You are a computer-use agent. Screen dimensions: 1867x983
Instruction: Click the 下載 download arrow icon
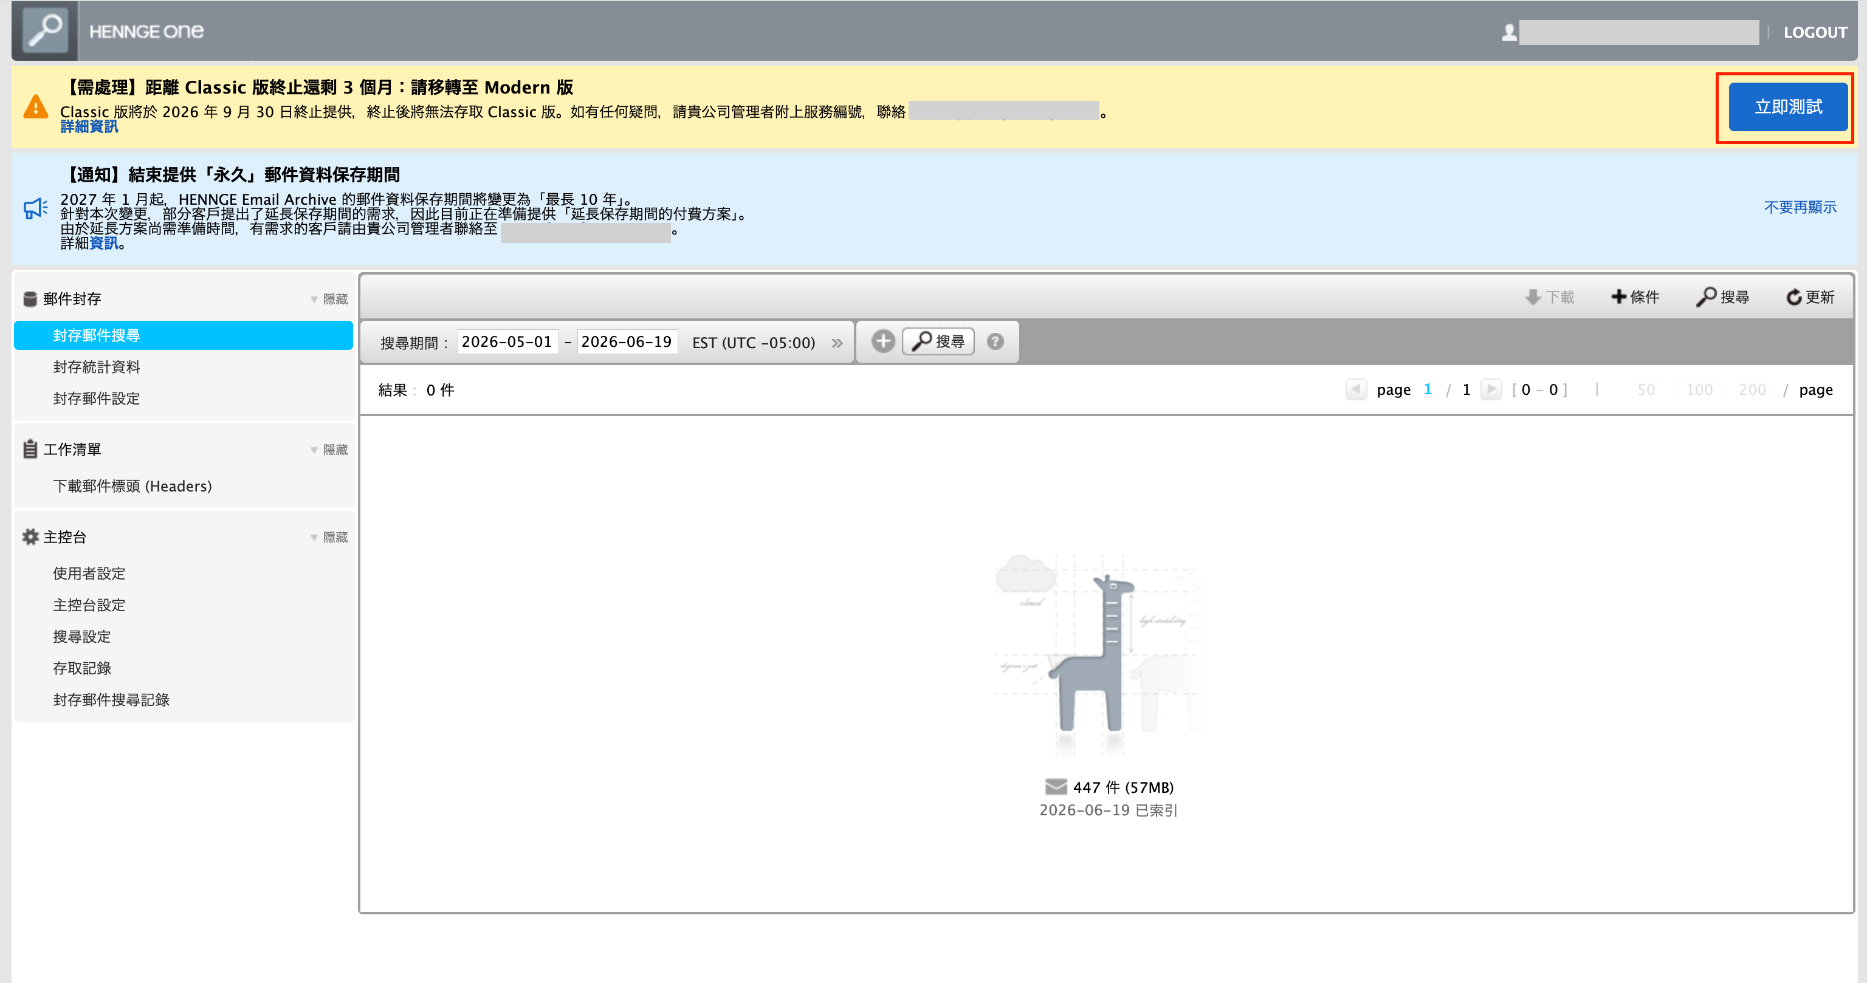[x=1532, y=297]
